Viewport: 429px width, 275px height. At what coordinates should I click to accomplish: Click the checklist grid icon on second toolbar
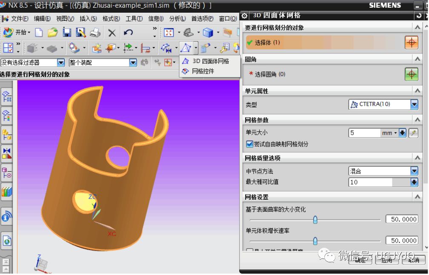click(x=8, y=48)
